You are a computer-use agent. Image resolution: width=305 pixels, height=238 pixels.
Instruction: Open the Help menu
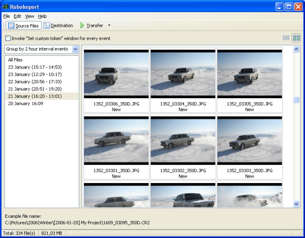coord(42,16)
